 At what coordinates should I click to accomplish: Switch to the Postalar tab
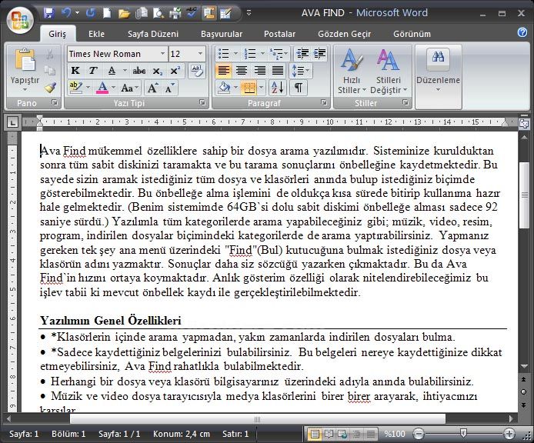(279, 34)
